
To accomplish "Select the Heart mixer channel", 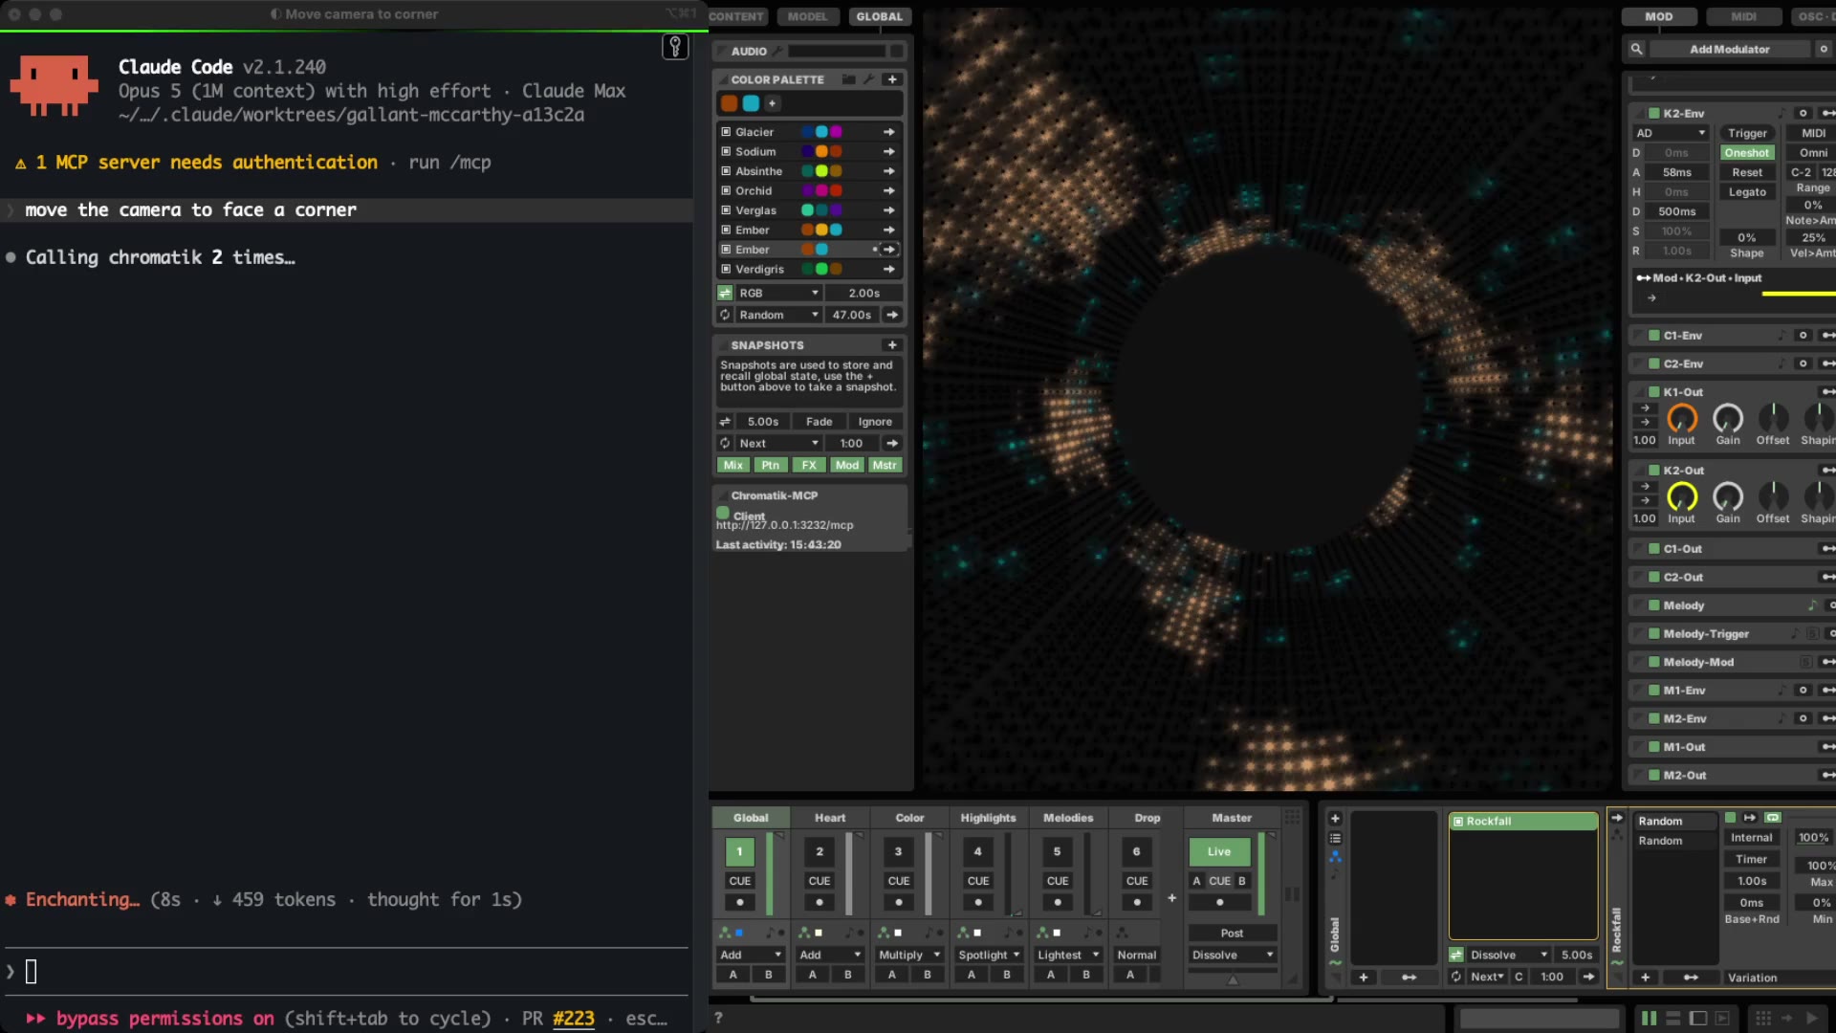I will (x=830, y=818).
